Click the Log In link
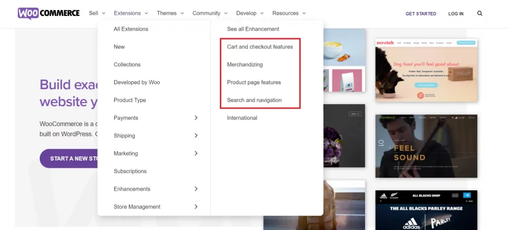This screenshot has height=230, width=508. click(455, 14)
